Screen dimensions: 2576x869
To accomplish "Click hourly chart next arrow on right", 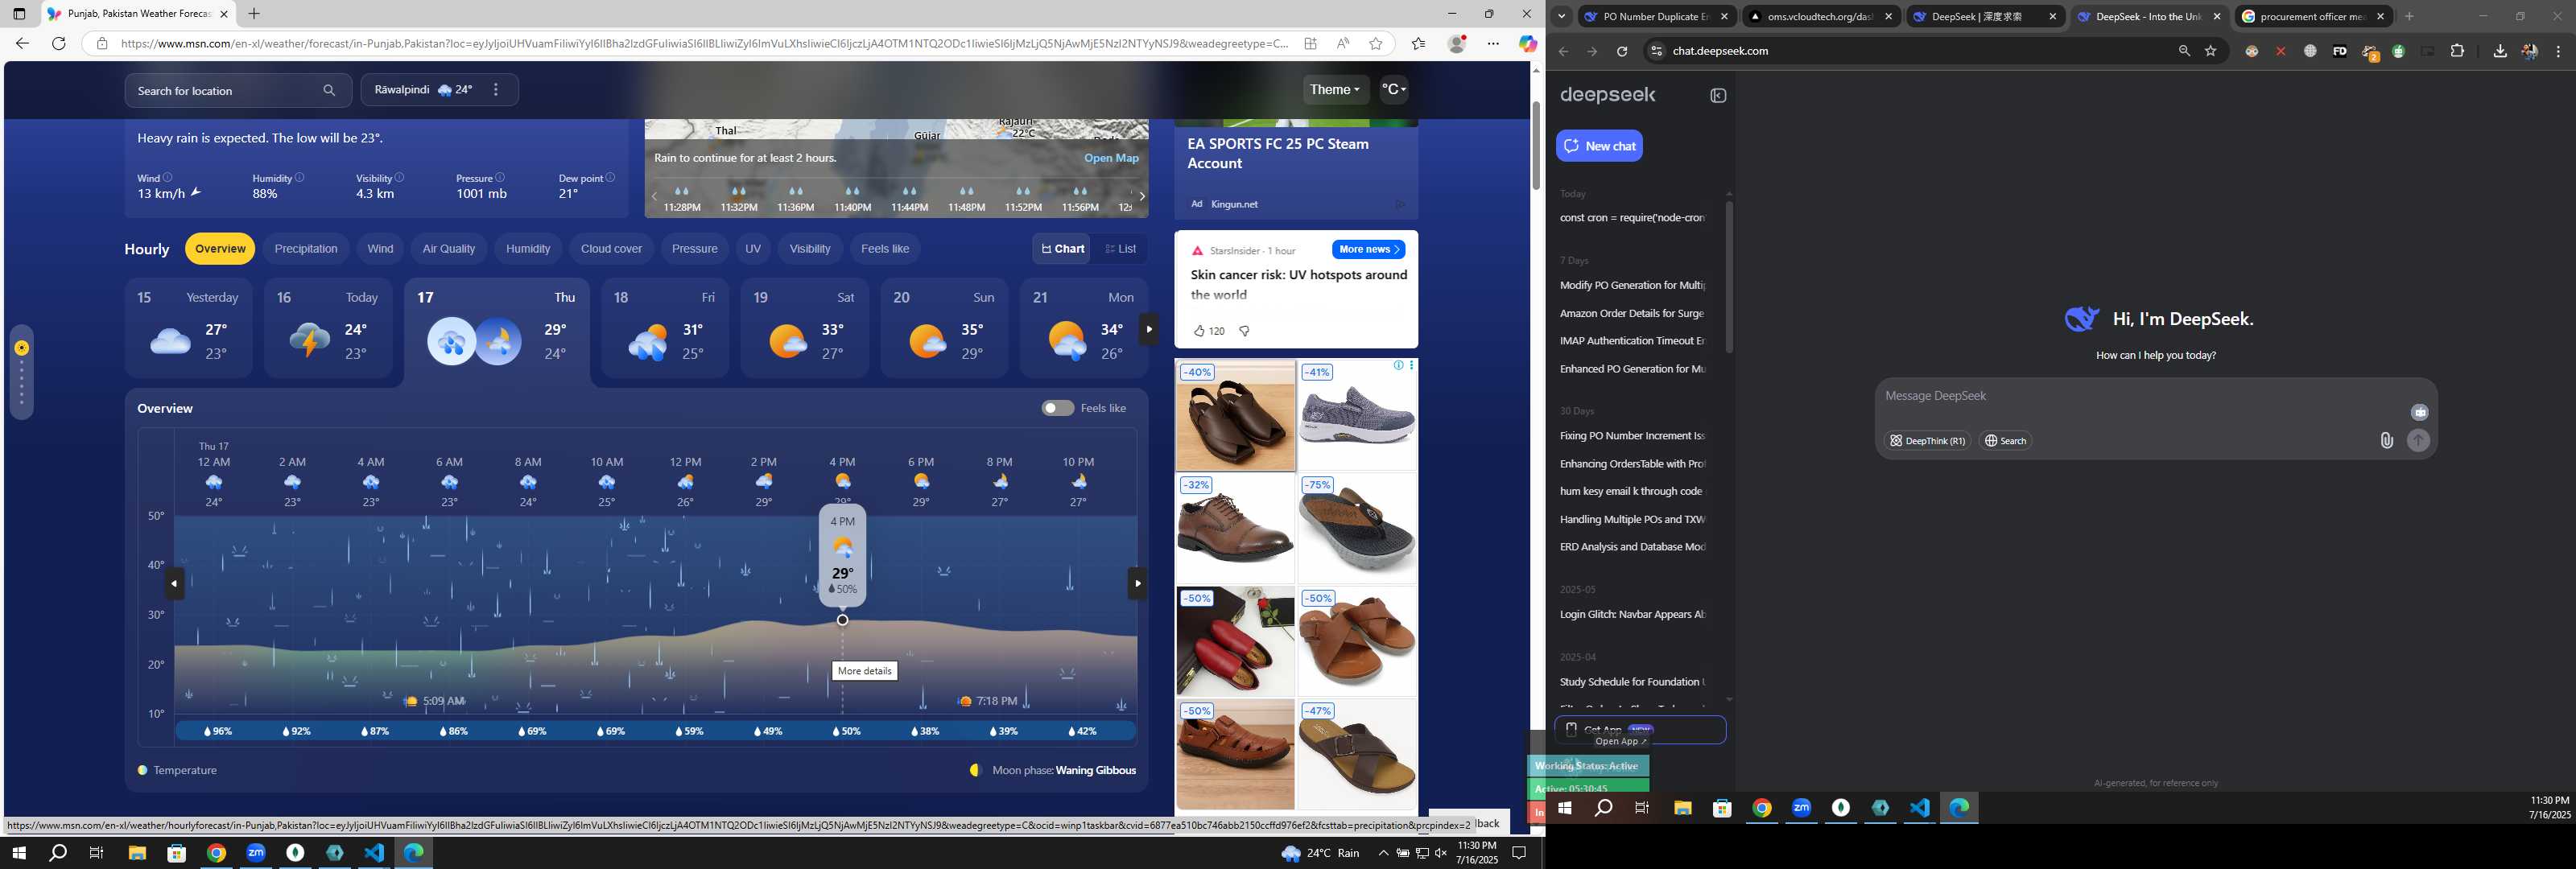I will click(x=1137, y=584).
